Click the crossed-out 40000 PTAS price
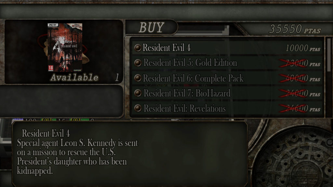This screenshot has width=333, height=187. (x=300, y=79)
